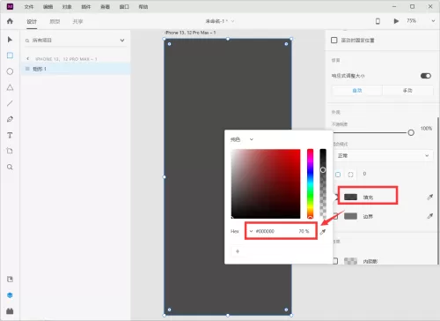Click the corner radius value 0 field
This screenshot has height=321, width=440.
coord(364,174)
